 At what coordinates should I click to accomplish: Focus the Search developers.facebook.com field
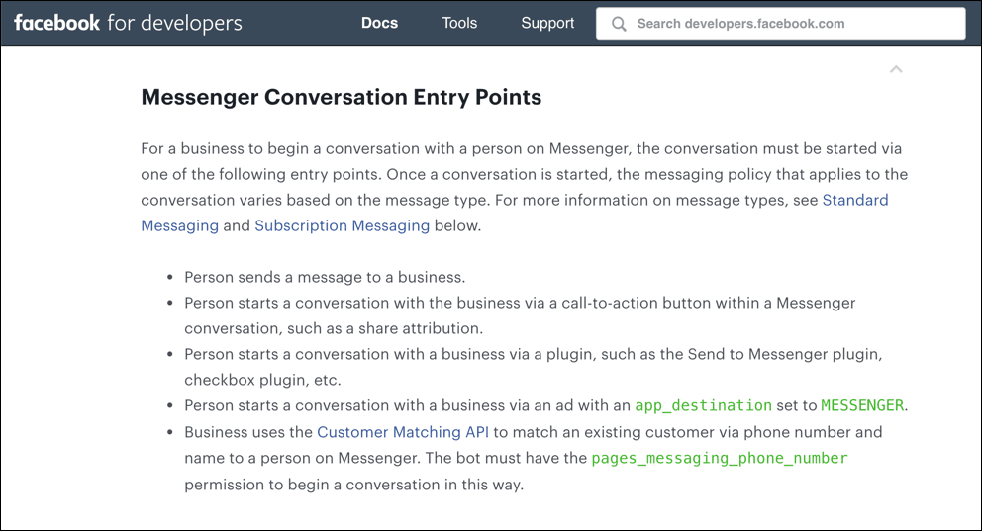point(780,24)
